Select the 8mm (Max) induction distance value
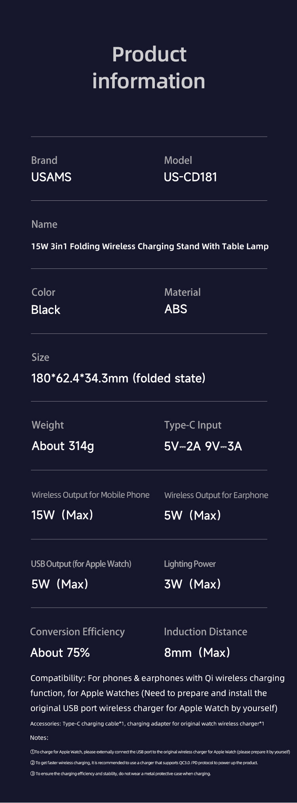297x803 pixels. coord(197,653)
